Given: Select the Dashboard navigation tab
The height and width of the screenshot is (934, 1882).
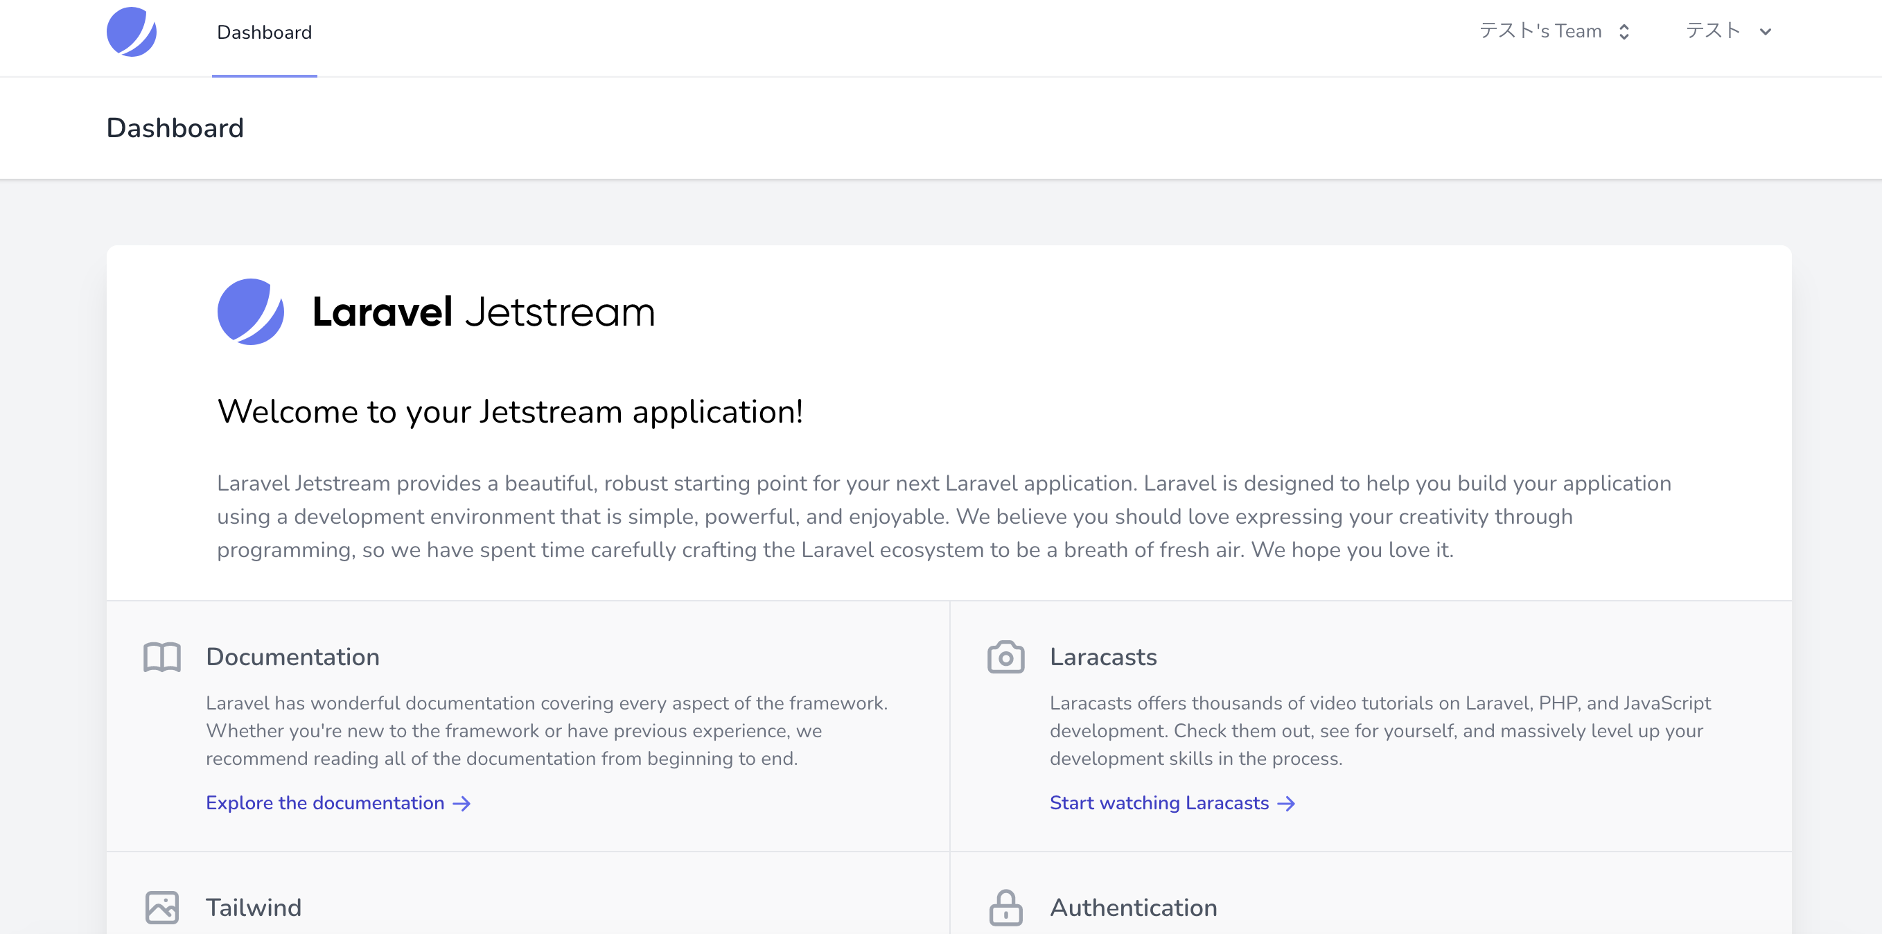Looking at the screenshot, I should 265,32.
